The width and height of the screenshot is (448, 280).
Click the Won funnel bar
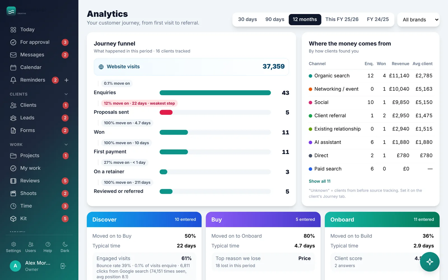(174, 132)
